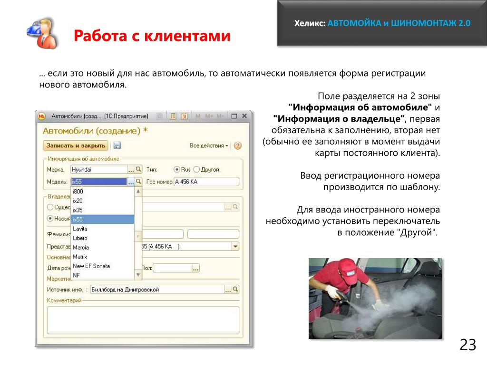Click the M- memory button in title bar
The height and width of the screenshot is (365, 487).
pyautogui.click(x=220, y=116)
